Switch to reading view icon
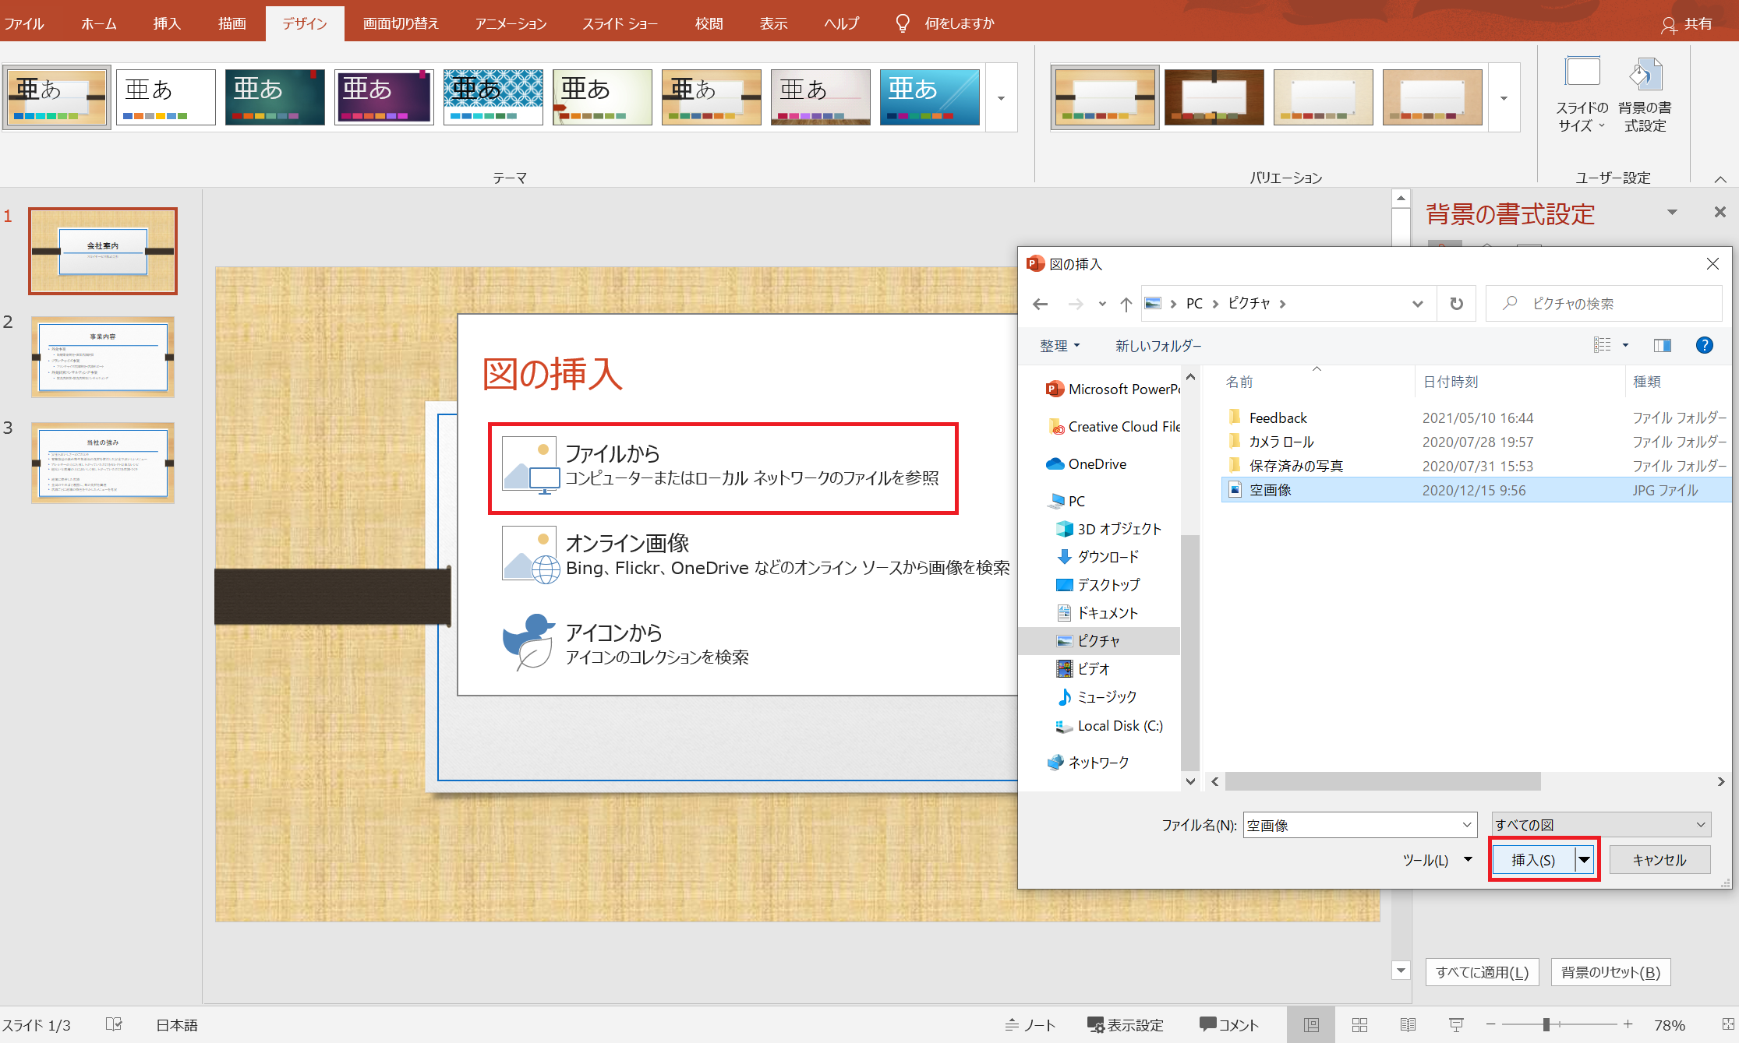Viewport: 1739px width, 1043px height. click(1408, 1025)
